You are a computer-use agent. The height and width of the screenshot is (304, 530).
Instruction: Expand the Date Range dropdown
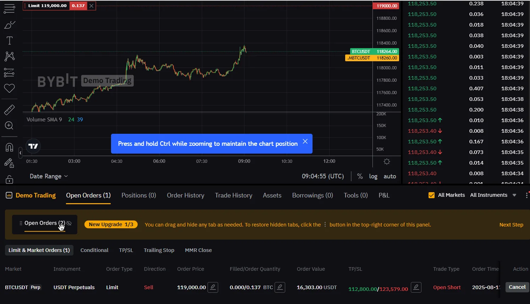tap(49, 176)
